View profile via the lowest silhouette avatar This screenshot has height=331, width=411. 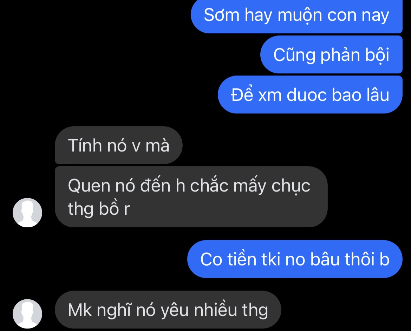click(x=27, y=314)
